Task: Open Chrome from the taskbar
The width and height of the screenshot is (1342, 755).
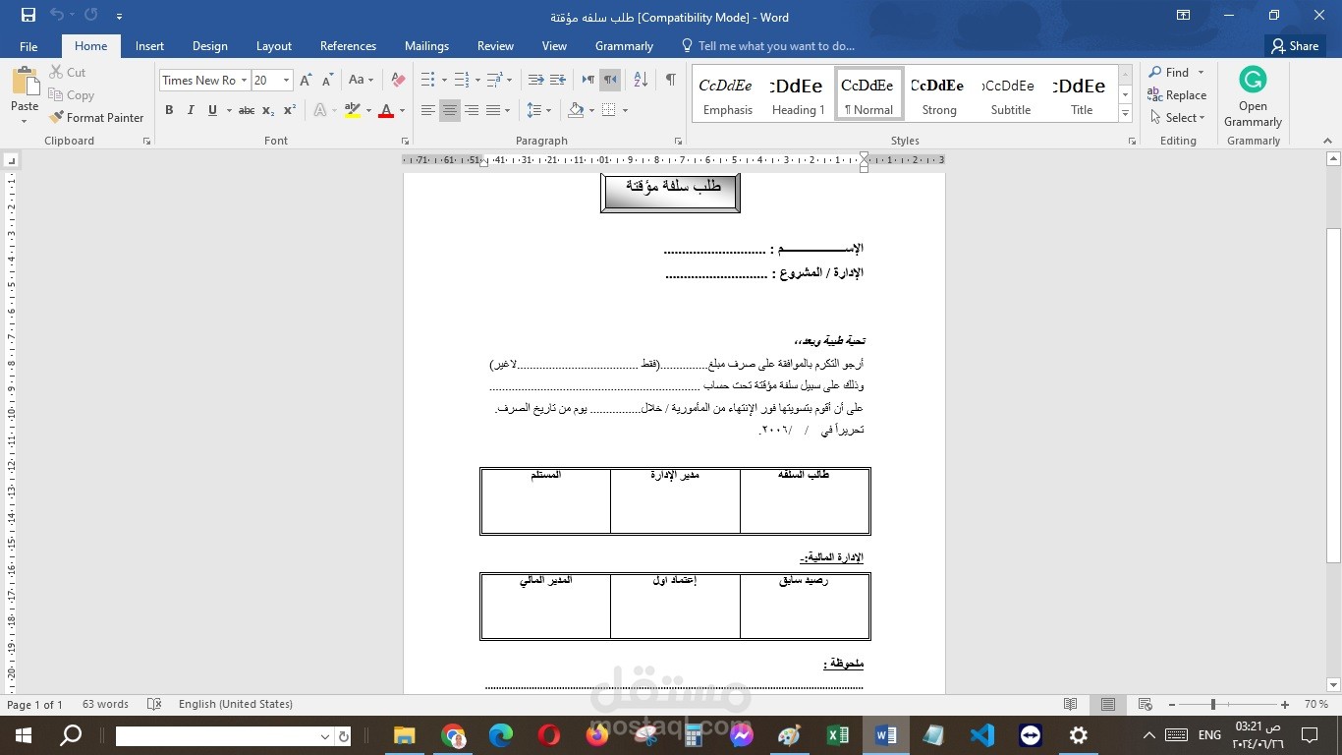Action: coord(453,735)
